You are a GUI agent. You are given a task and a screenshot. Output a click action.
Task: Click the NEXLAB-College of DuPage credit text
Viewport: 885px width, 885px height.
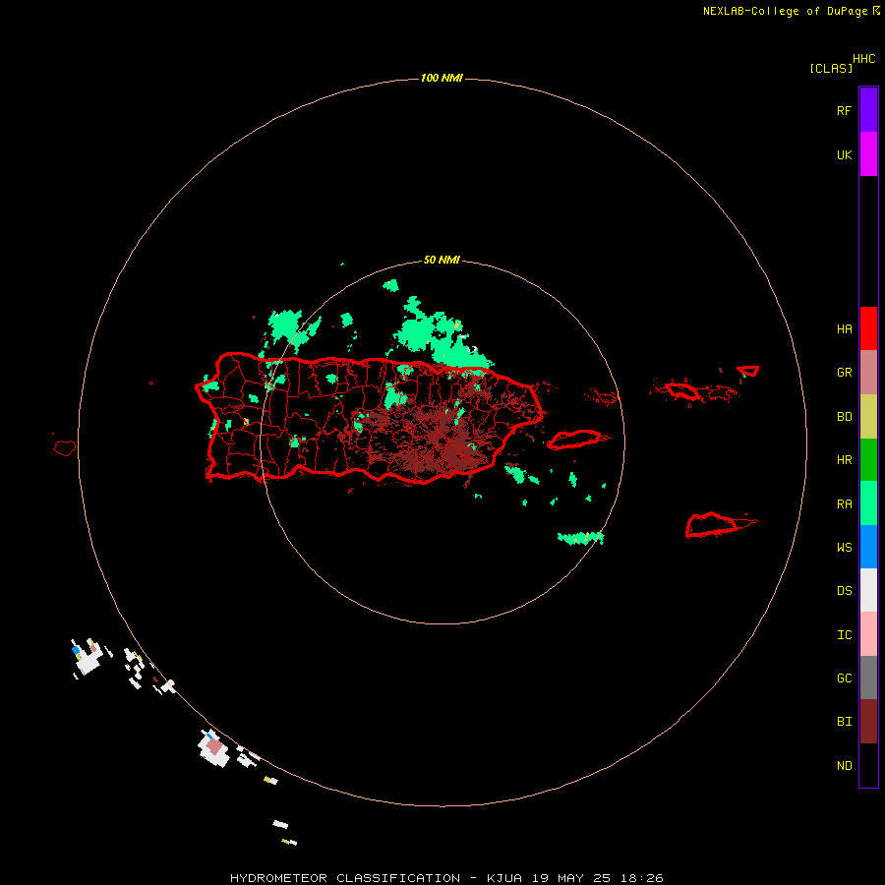pos(785,11)
